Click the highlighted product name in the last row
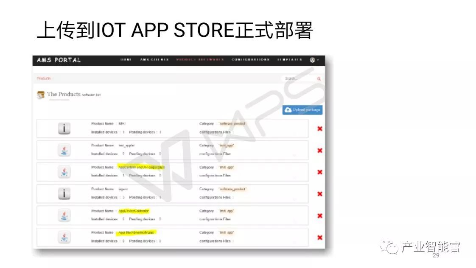Viewport: 476px width, 268px height. [136, 233]
